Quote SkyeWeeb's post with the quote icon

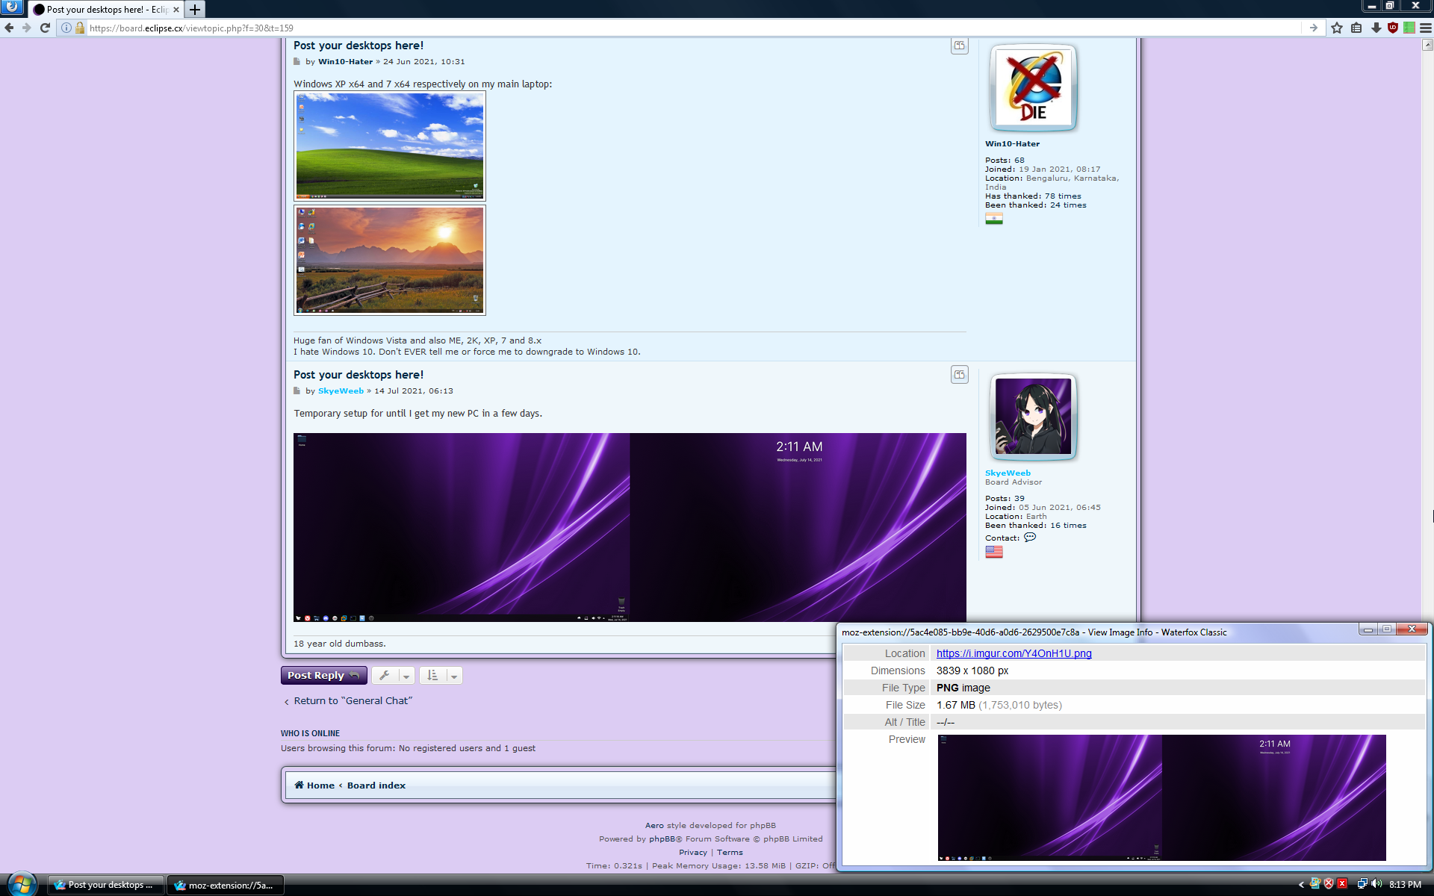(959, 375)
